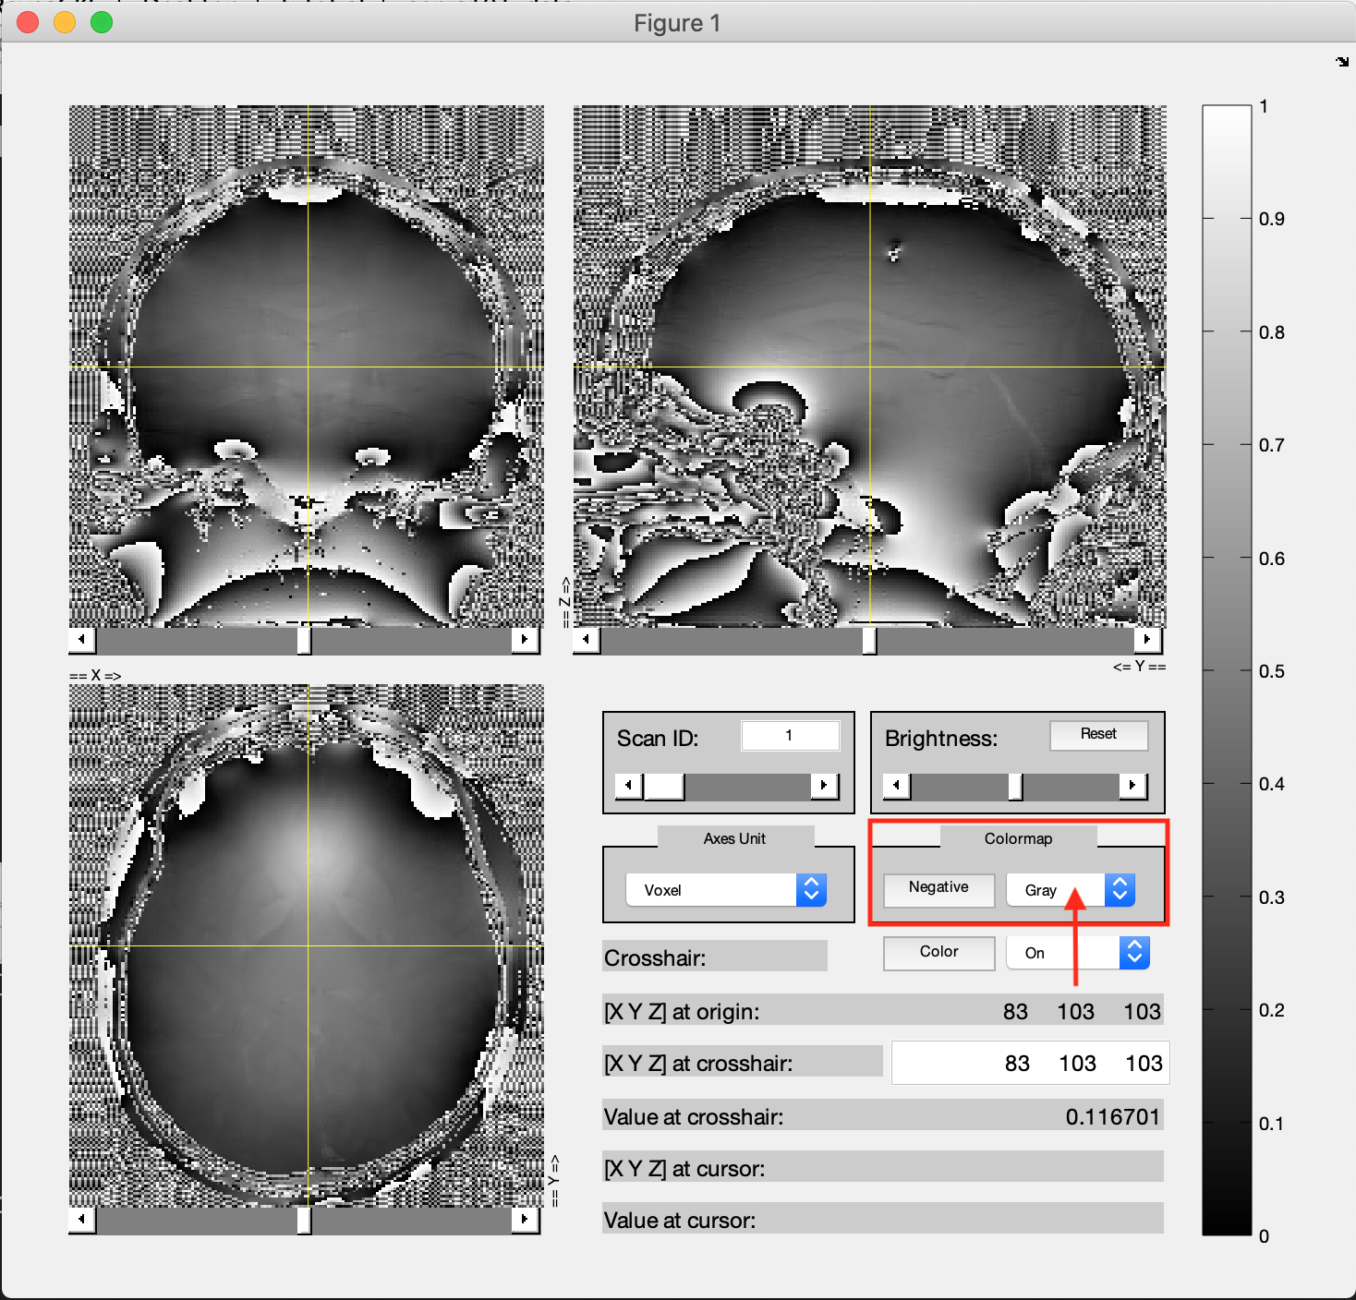Click the coronal view slice slider thumb

pos(304,639)
